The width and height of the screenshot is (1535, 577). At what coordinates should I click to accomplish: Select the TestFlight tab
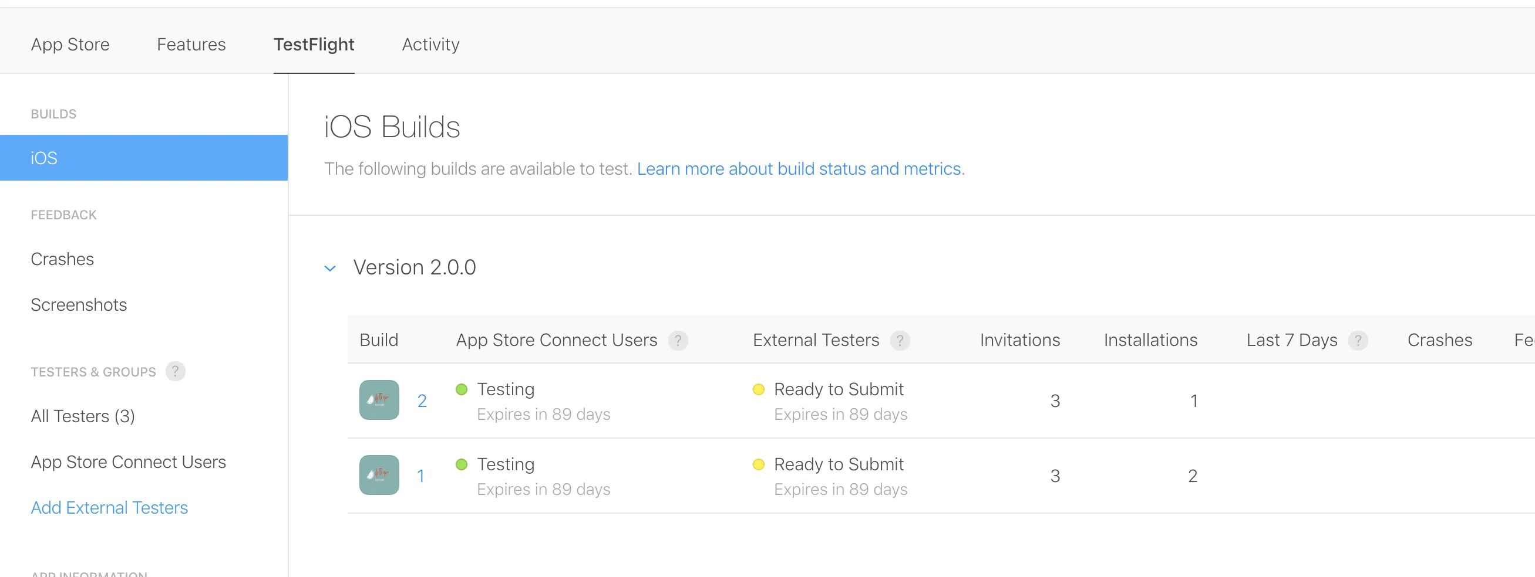(x=314, y=45)
